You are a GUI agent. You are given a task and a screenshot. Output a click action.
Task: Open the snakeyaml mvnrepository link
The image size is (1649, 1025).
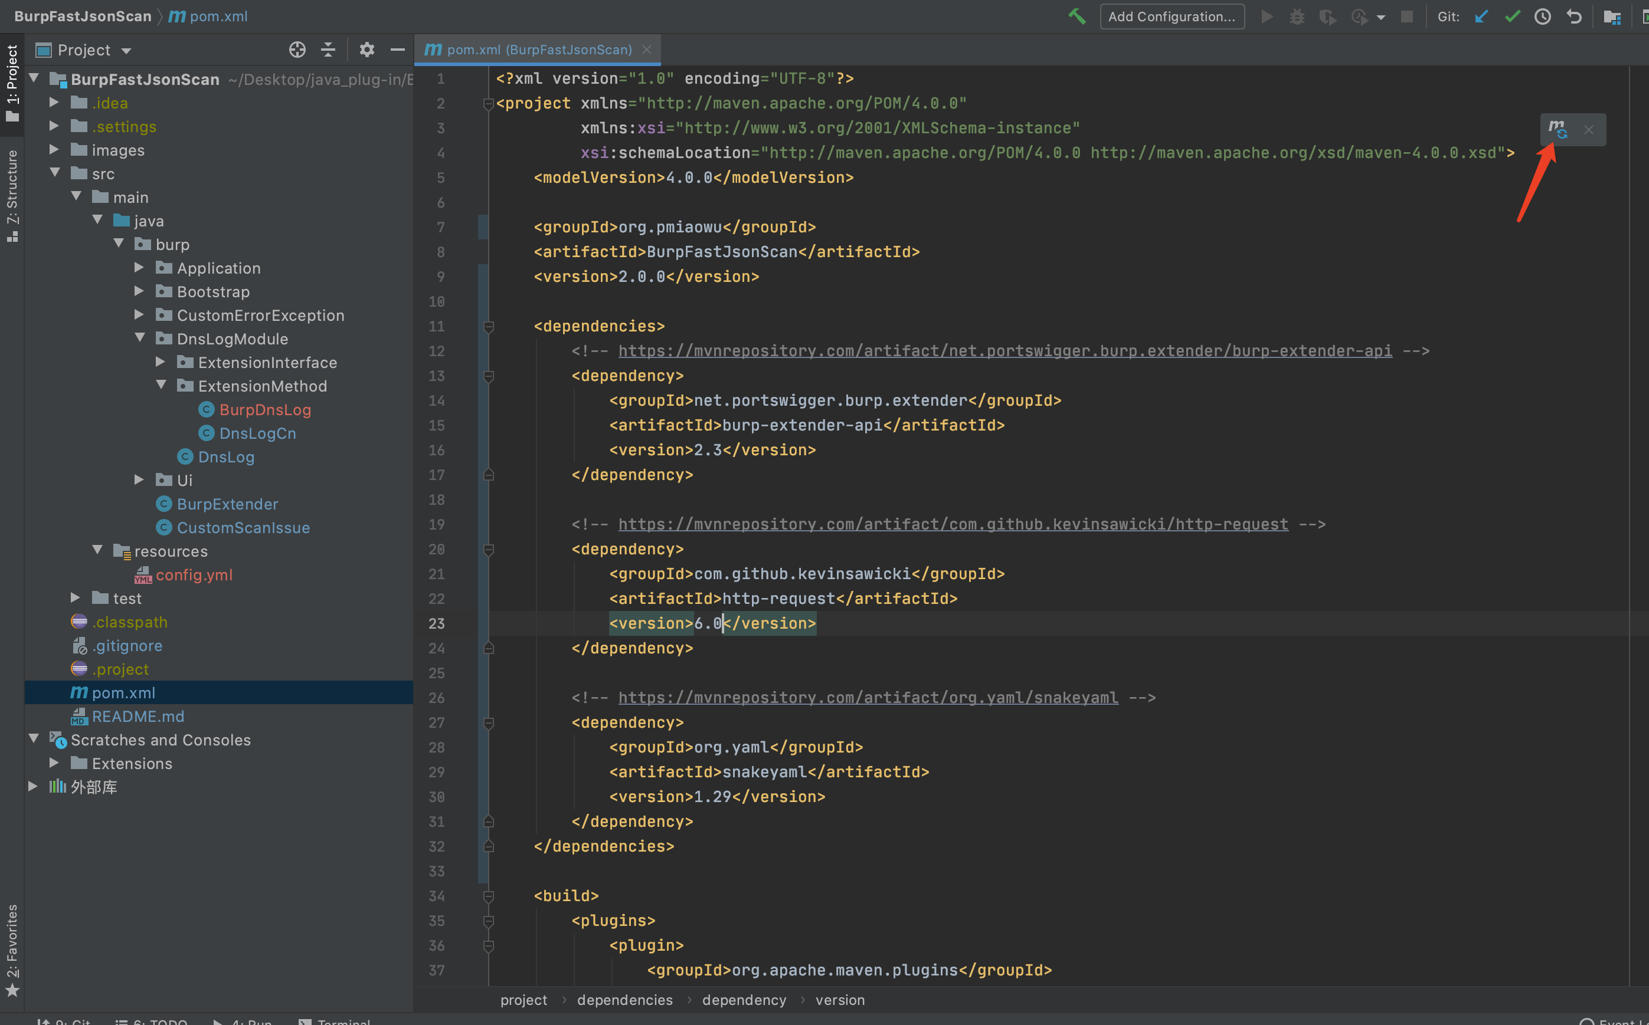click(x=868, y=698)
